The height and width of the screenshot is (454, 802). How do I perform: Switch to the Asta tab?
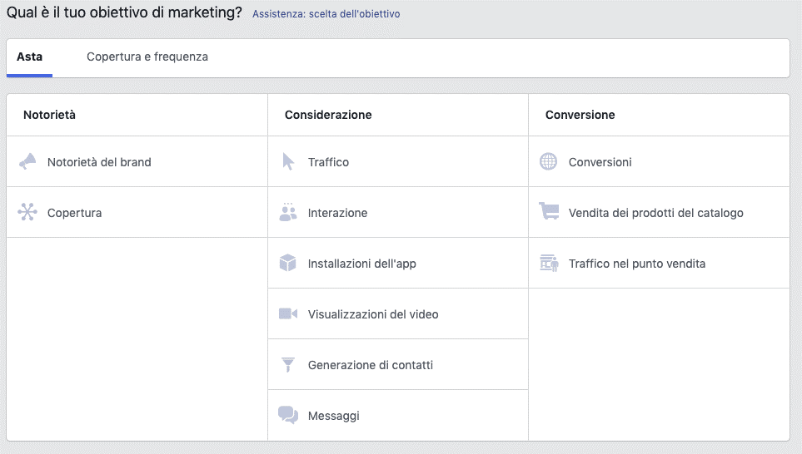pos(29,57)
